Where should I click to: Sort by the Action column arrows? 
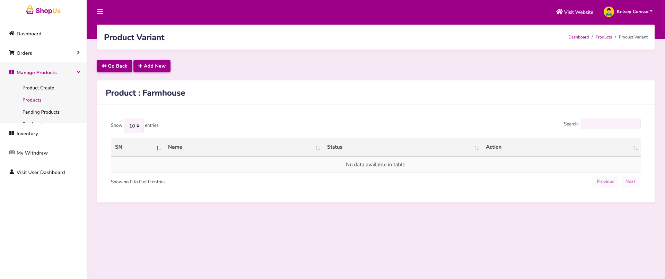click(635, 148)
